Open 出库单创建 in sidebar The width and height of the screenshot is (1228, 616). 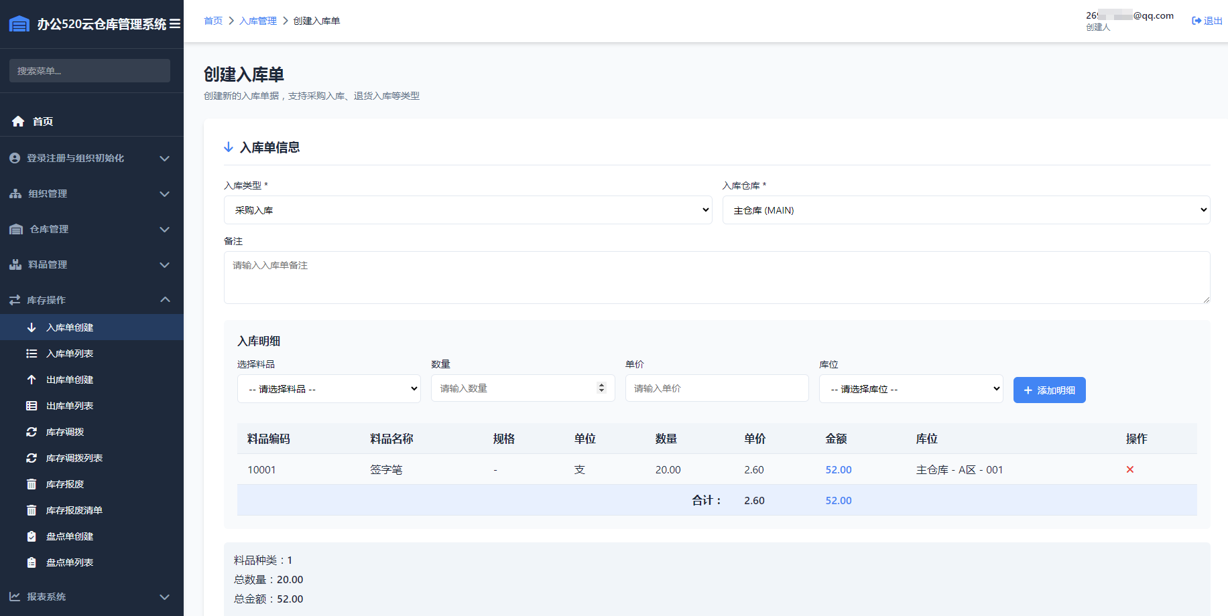(x=70, y=380)
